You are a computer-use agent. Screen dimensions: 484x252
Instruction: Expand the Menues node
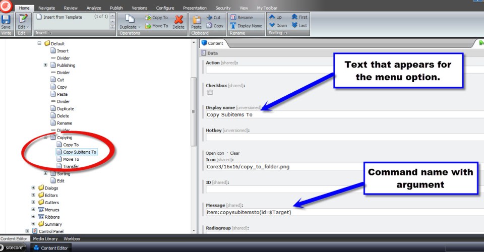tap(33, 210)
